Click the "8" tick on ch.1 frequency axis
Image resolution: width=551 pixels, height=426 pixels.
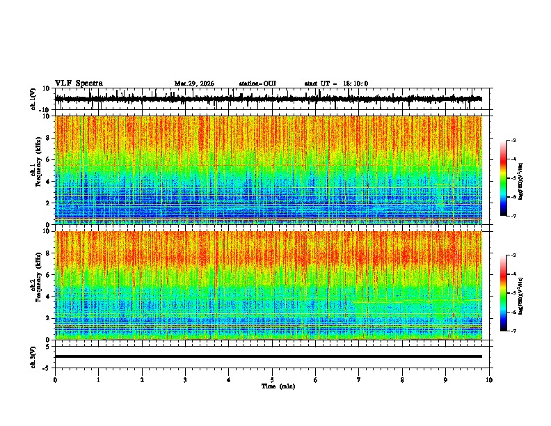(x=48, y=138)
